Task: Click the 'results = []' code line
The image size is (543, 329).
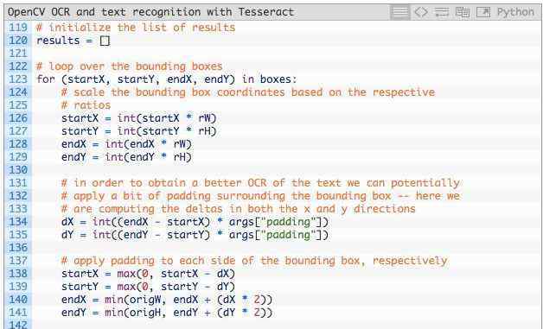Action: [x=73, y=41]
